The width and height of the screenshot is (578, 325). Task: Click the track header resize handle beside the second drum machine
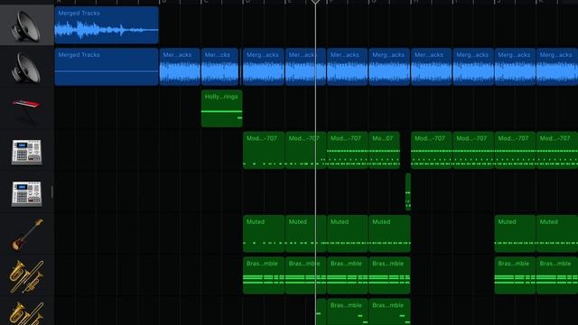pos(52,191)
